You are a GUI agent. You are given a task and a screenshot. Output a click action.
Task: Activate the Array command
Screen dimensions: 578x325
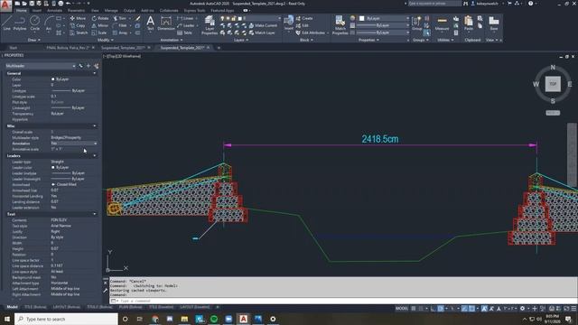pyautogui.click(x=120, y=32)
